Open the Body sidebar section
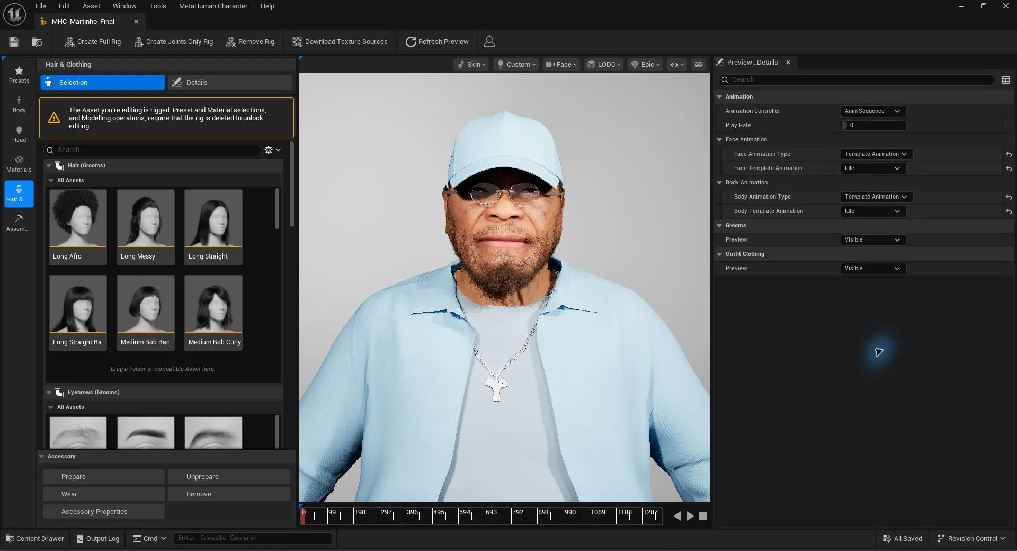The height and width of the screenshot is (551, 1017). 19,104
